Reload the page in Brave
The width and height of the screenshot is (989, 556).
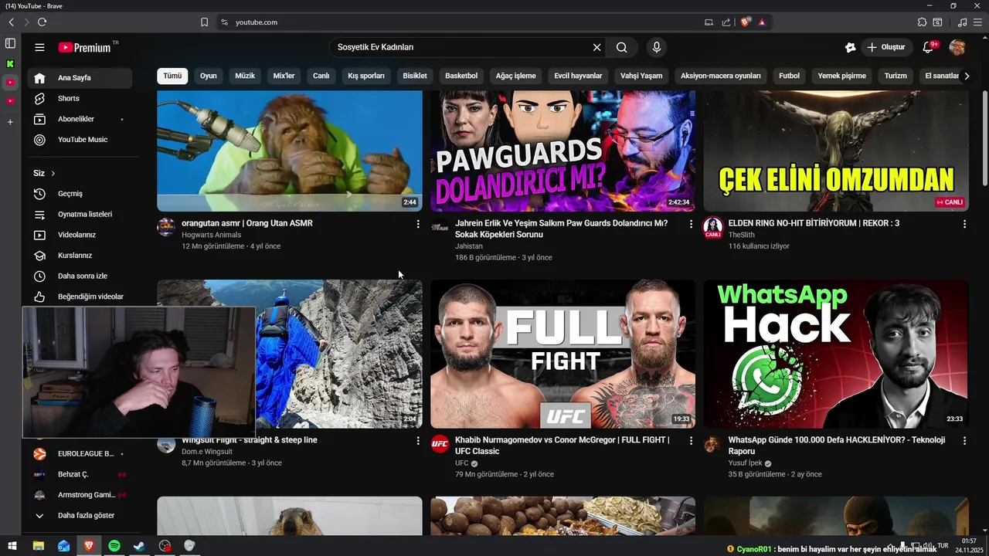coord(42,22)
